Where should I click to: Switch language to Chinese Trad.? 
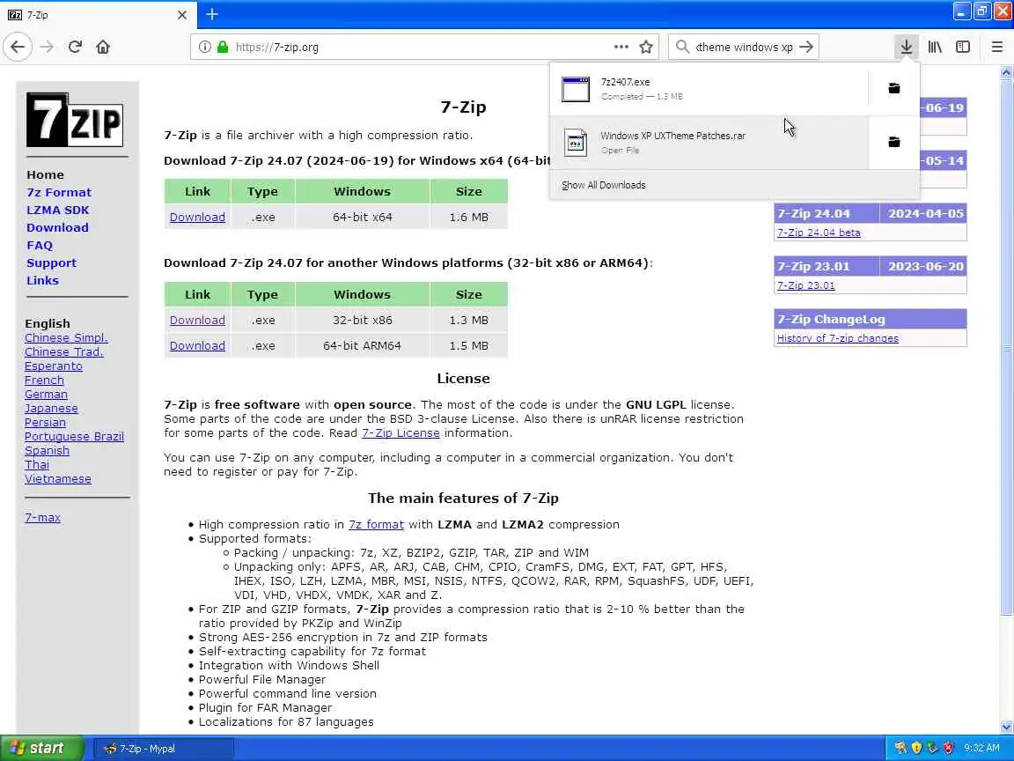pyautogui.click(x=64, y=352)
